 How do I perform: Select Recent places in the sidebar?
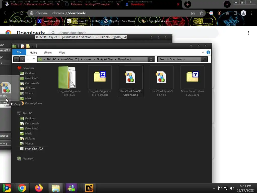pyautogui.click(x=33, y=103)
